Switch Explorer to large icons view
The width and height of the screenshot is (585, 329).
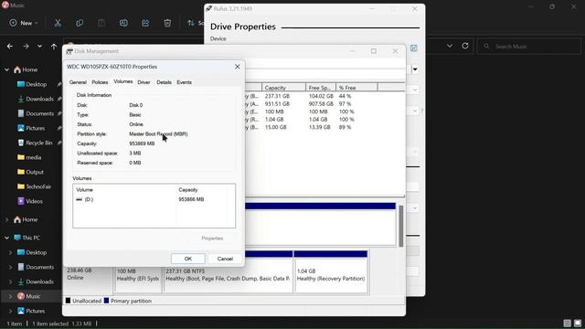point(577,323)
